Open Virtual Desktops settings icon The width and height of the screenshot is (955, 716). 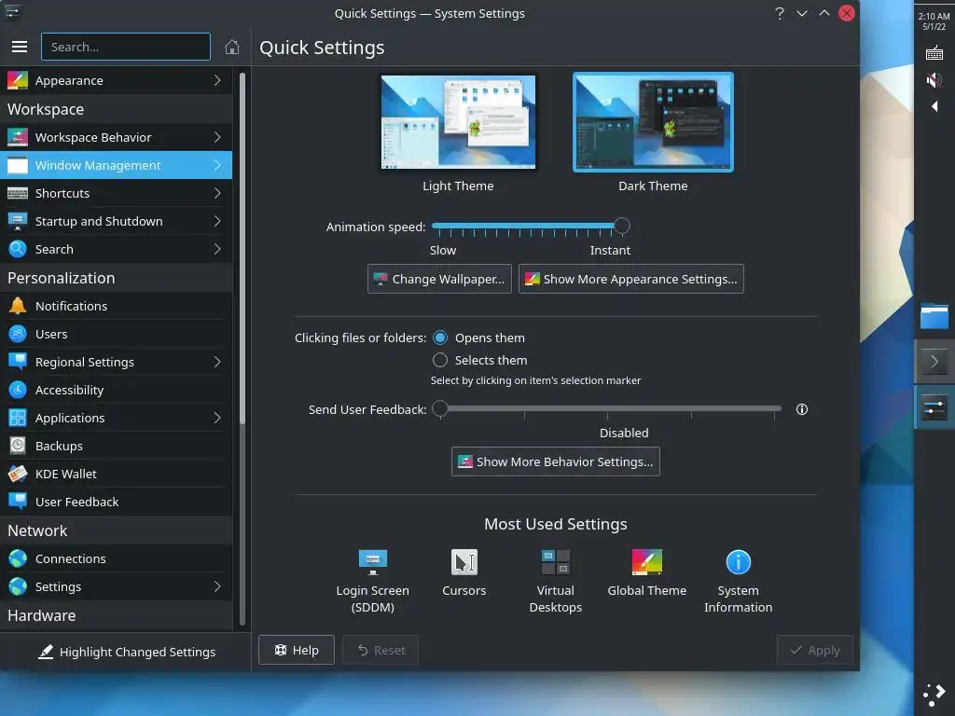[556, 562]
